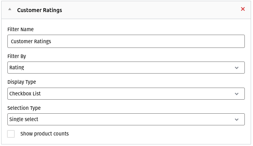Click the 'Rating' value text in dropdown
This screenshot has width=253, height=146.
point(17,67)
